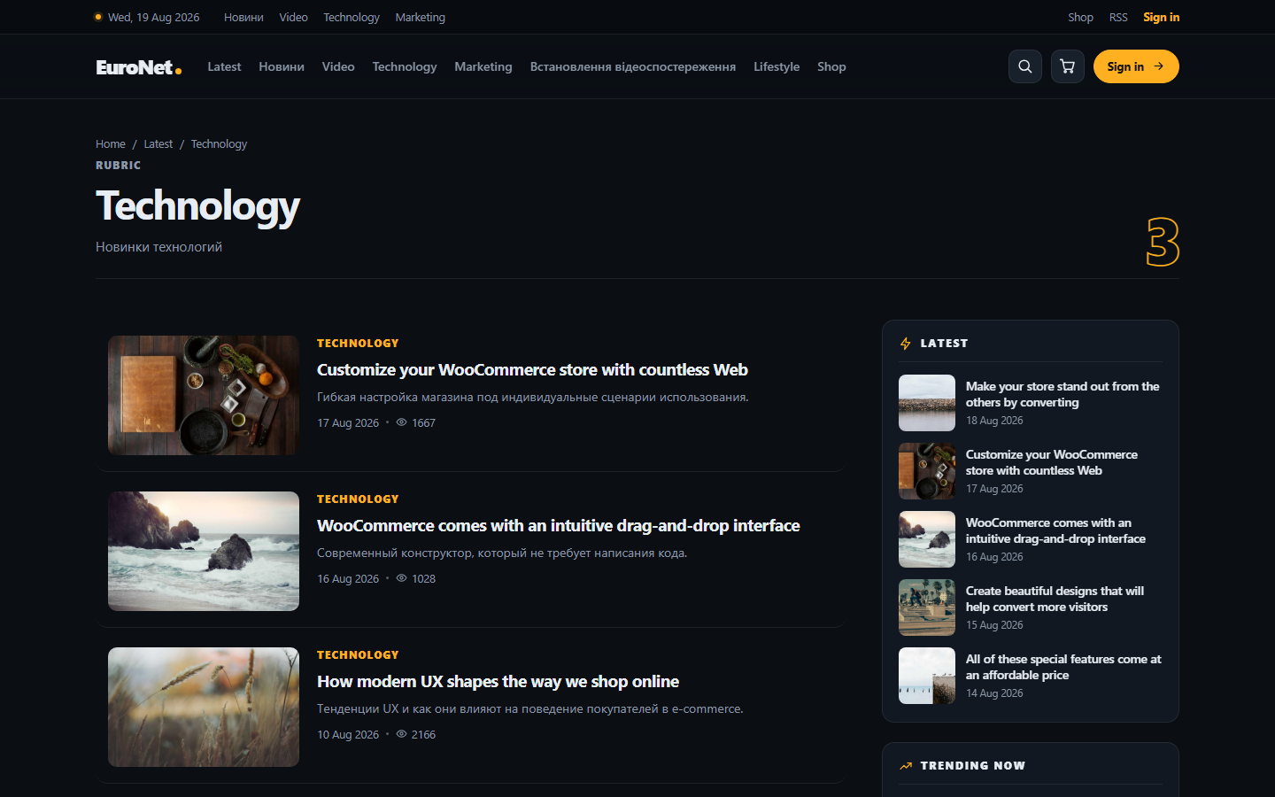Open sidebar post 'Customize your WooCommerce store'
This screenshot has width=1275, height=797.
click(x=1052, y=462)
